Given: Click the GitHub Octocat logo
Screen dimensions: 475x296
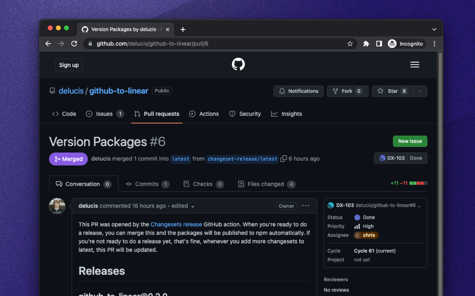Looking at the screenshot, I should click(x=238, y=64).
